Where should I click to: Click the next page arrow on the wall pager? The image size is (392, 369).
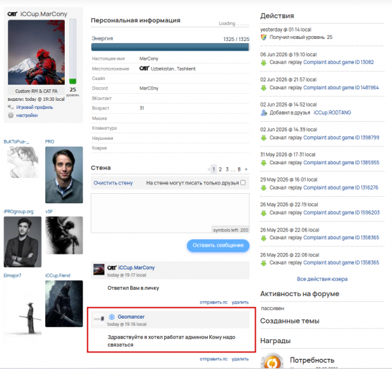(246, 169)
